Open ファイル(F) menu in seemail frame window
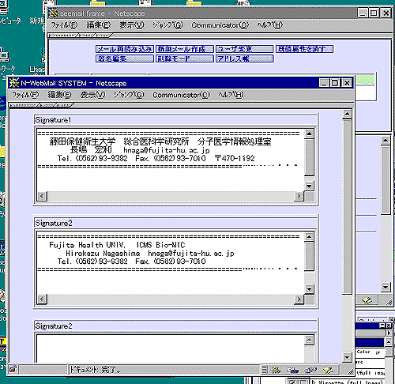Viewport: 395px width, 384px height. point(64,25)
